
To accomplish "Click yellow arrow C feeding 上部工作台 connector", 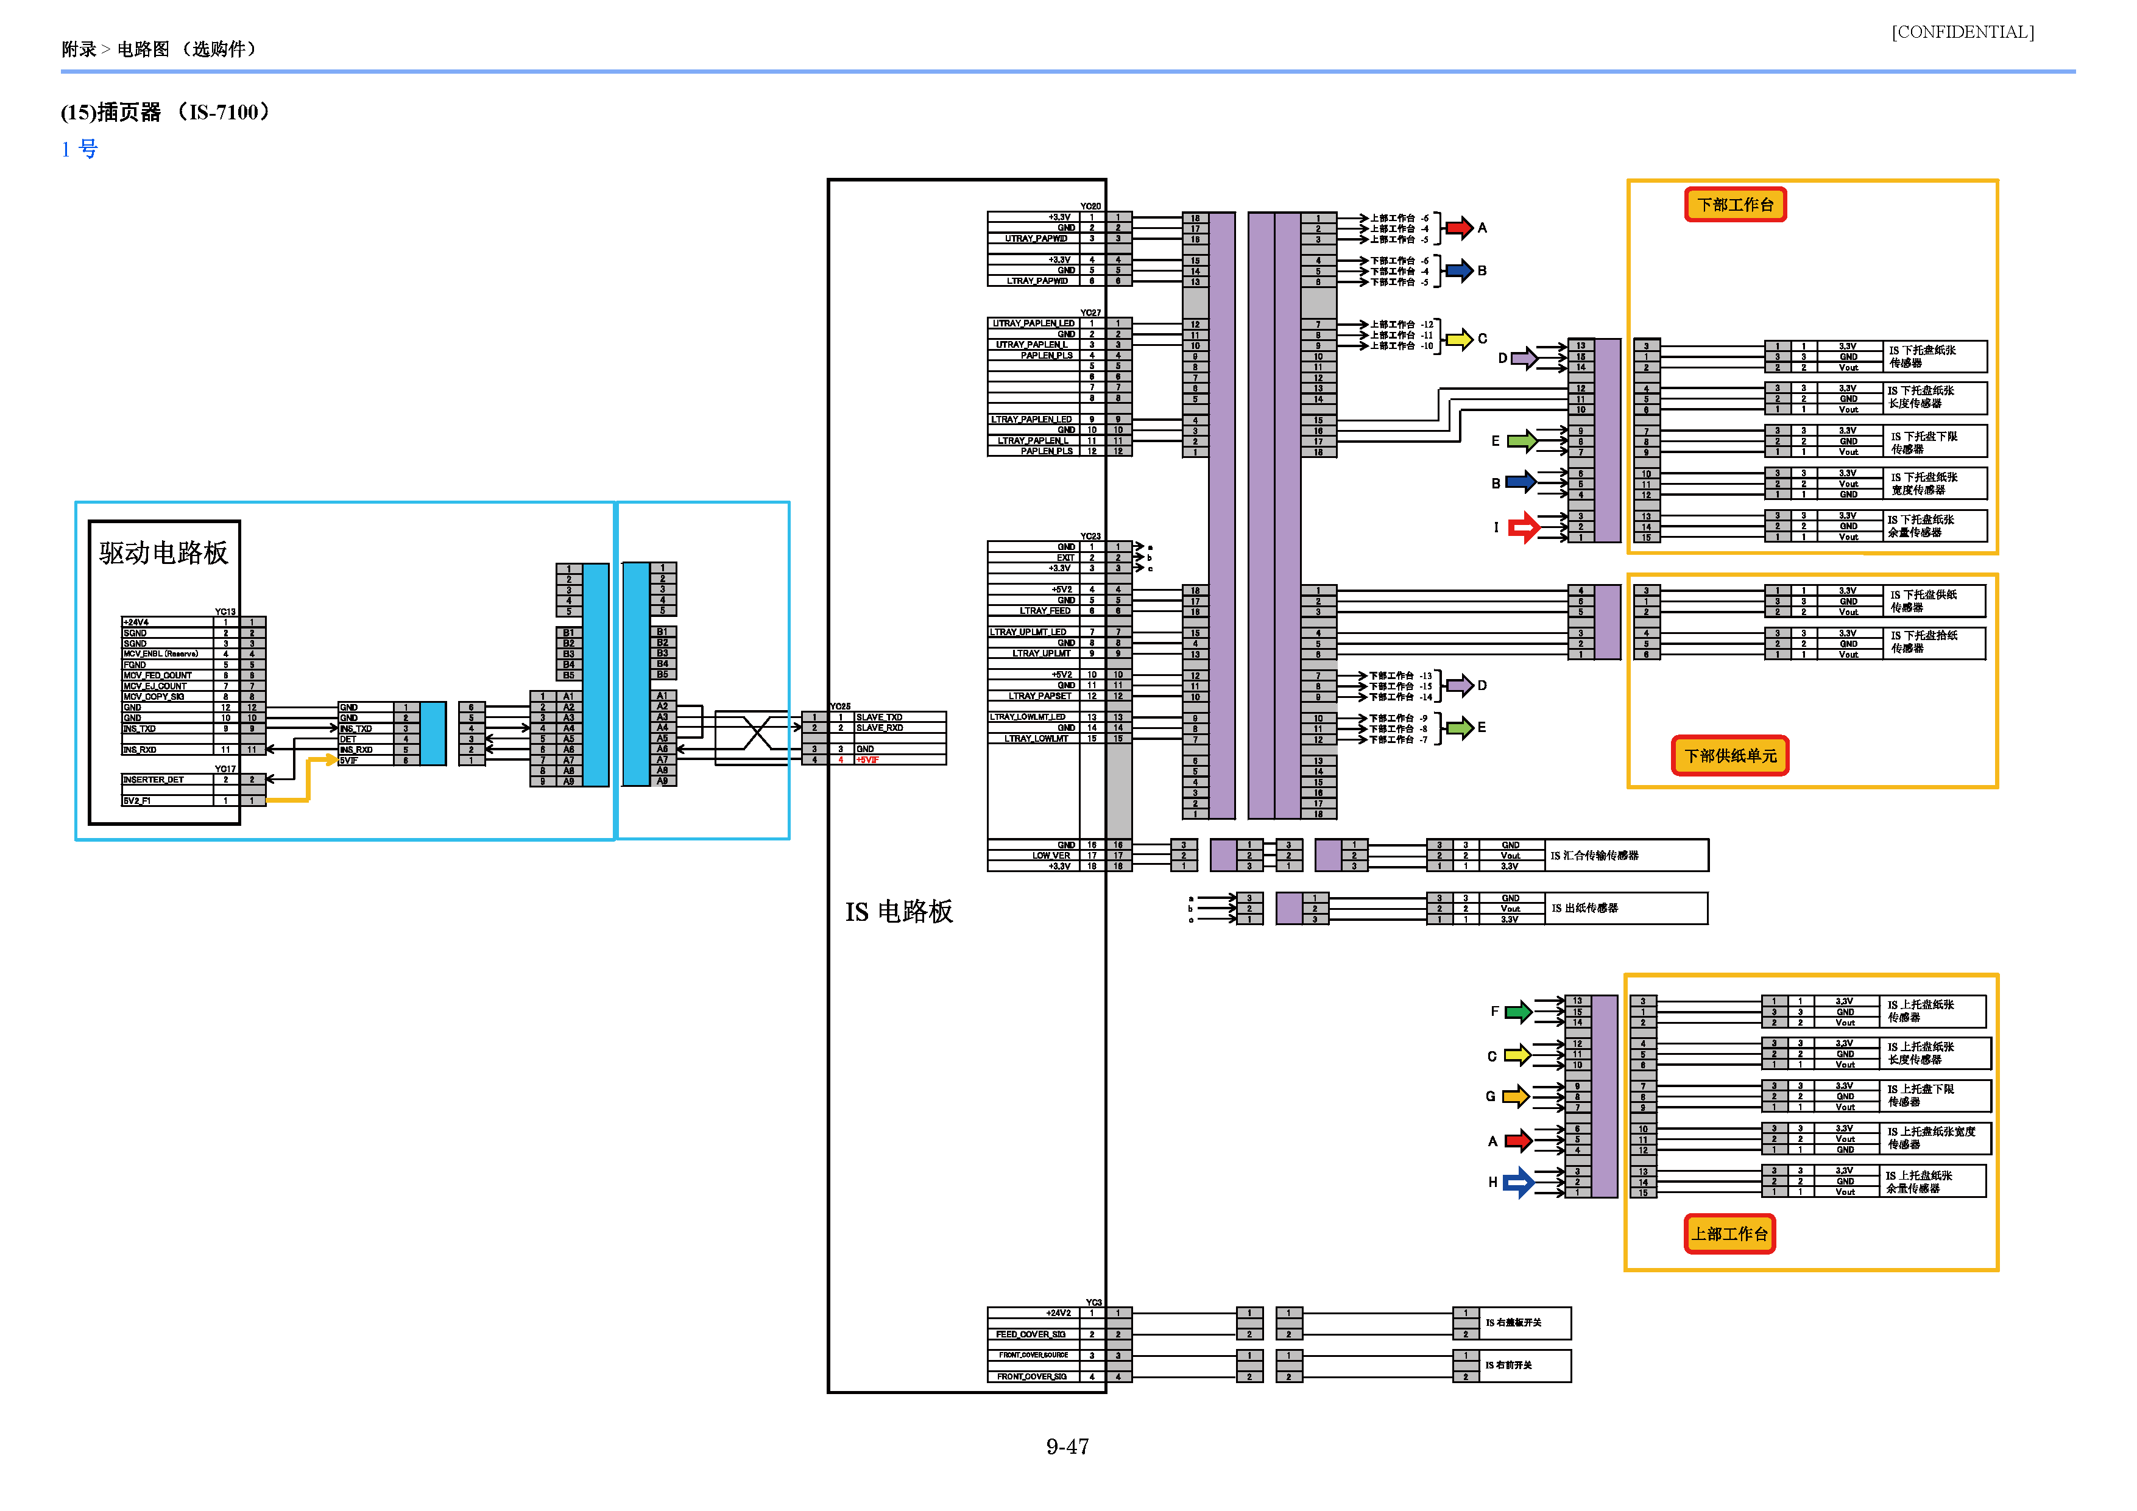I will tap(1518, 1055).
